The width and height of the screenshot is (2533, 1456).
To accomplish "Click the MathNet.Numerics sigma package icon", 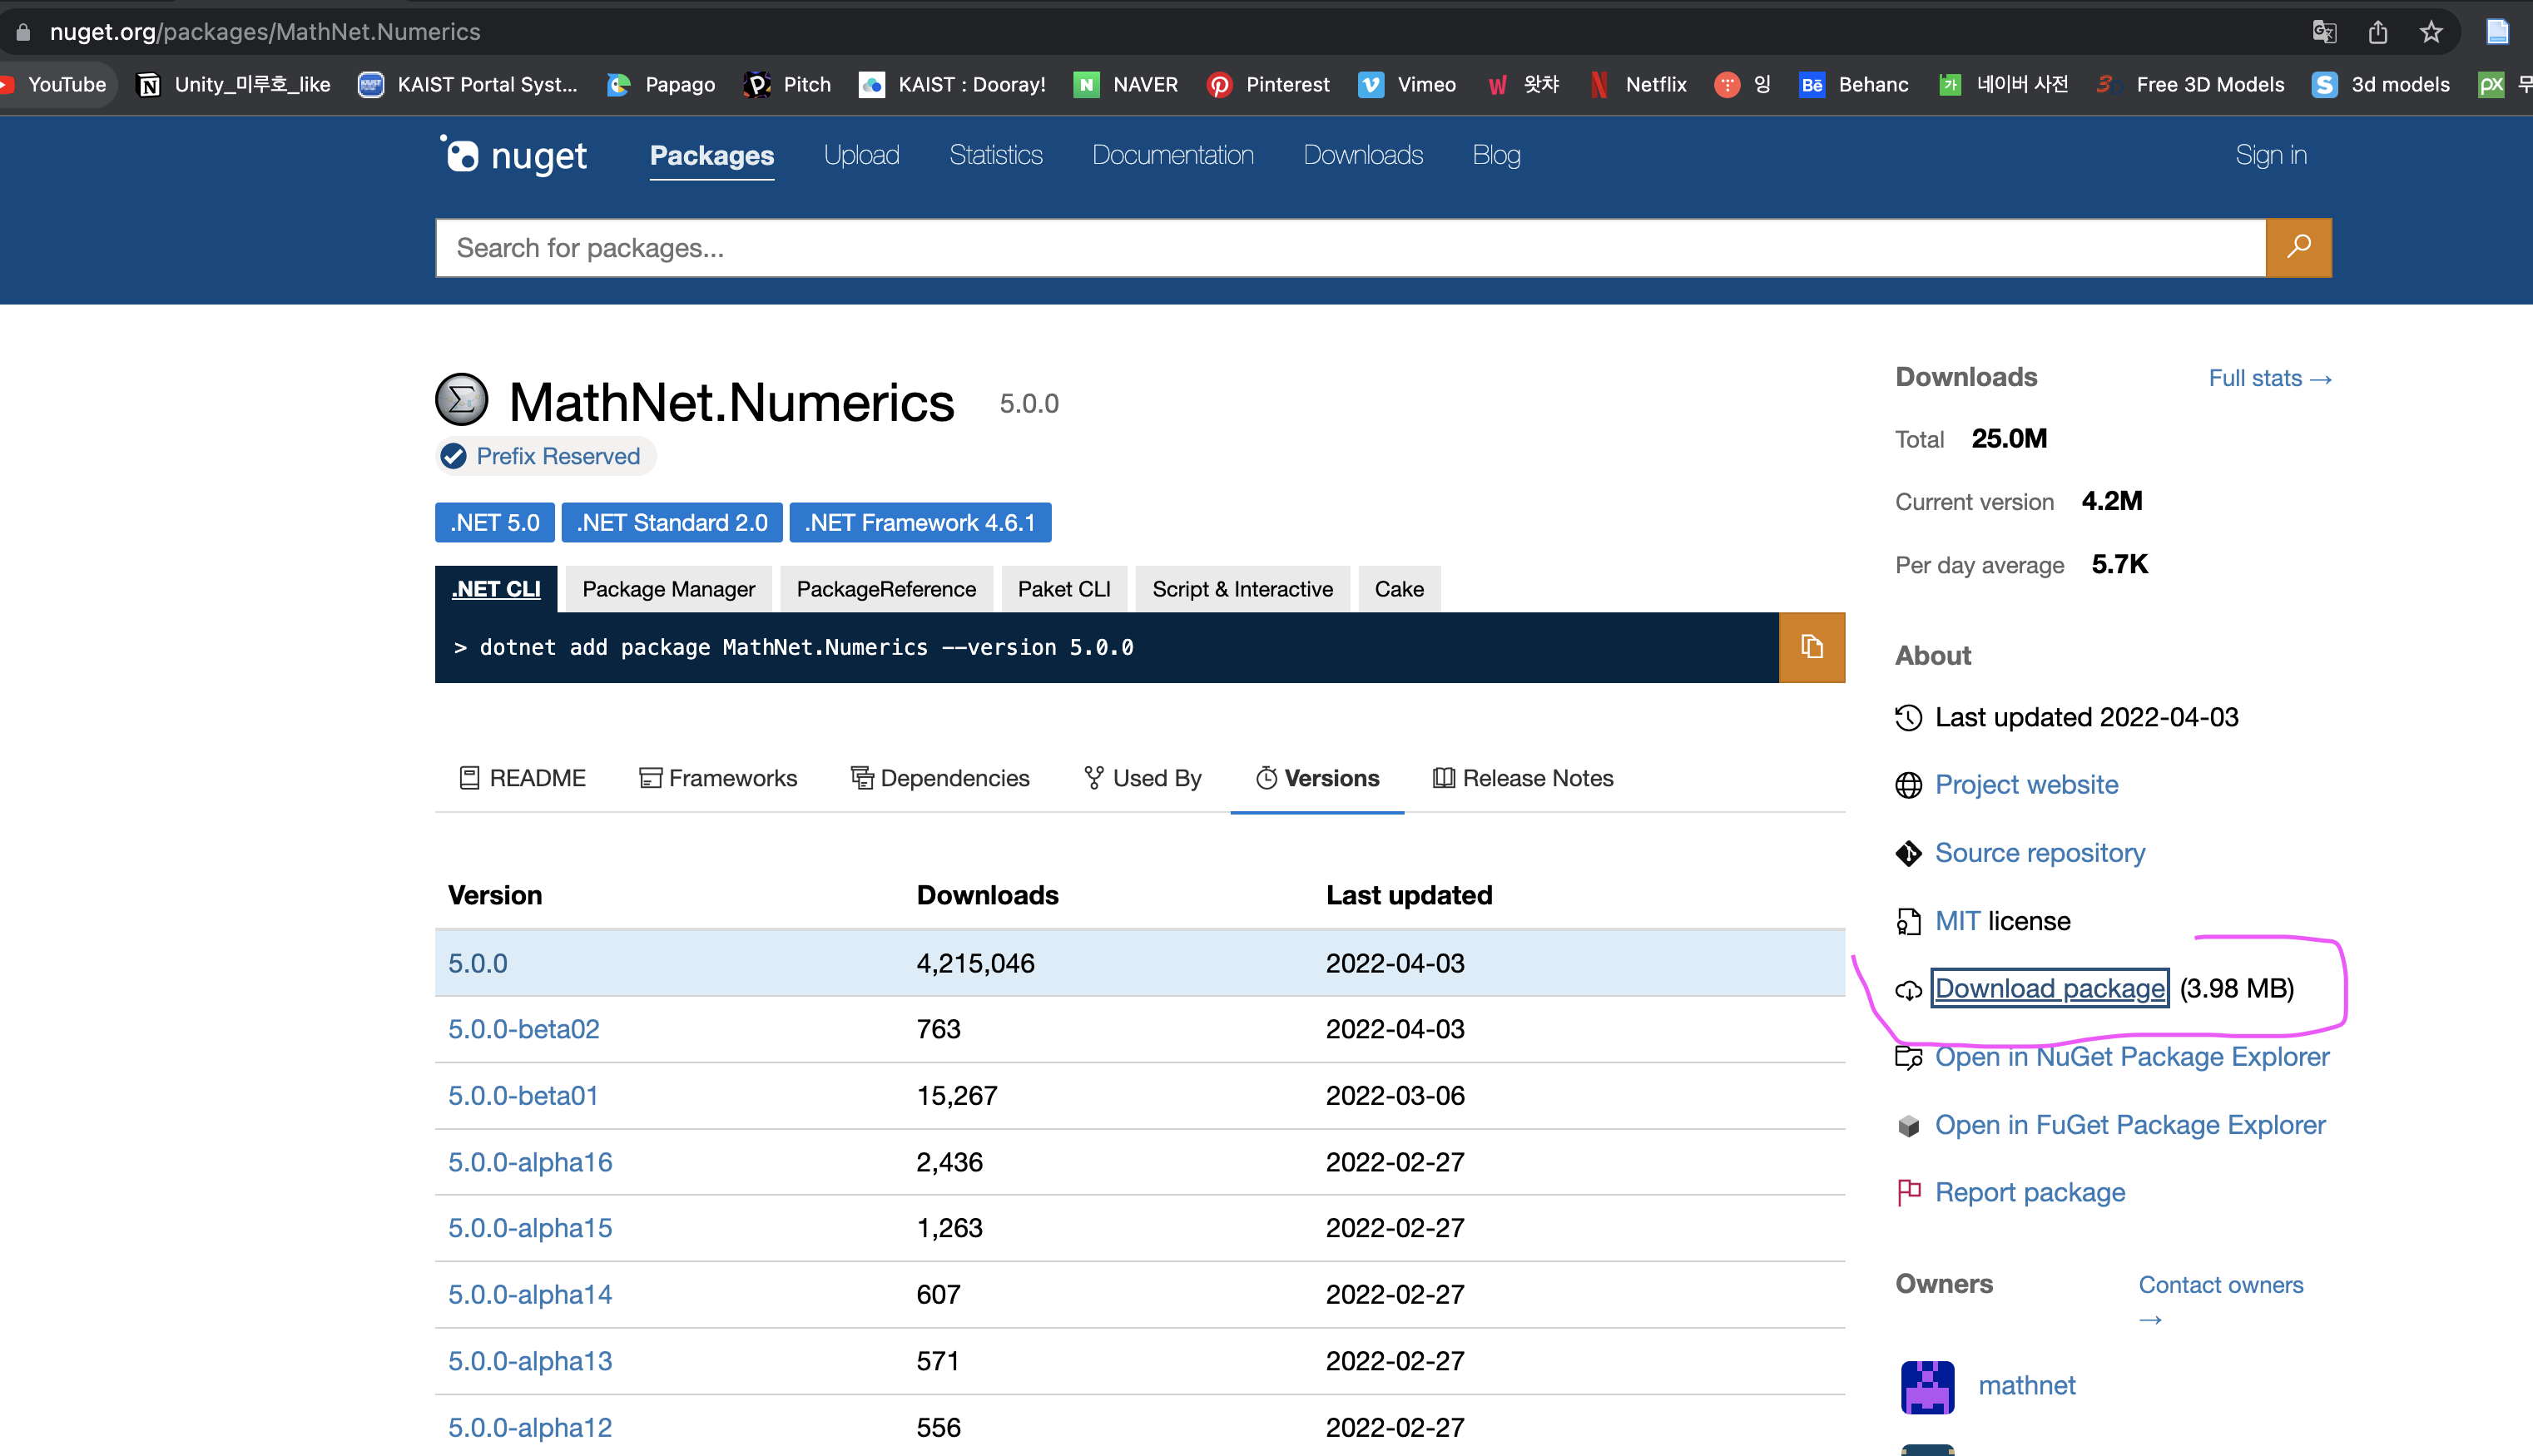I will 461,401.
